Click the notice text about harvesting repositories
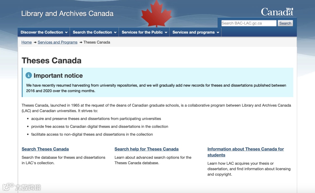The image size is (315, 193). (x=156, y=88)
